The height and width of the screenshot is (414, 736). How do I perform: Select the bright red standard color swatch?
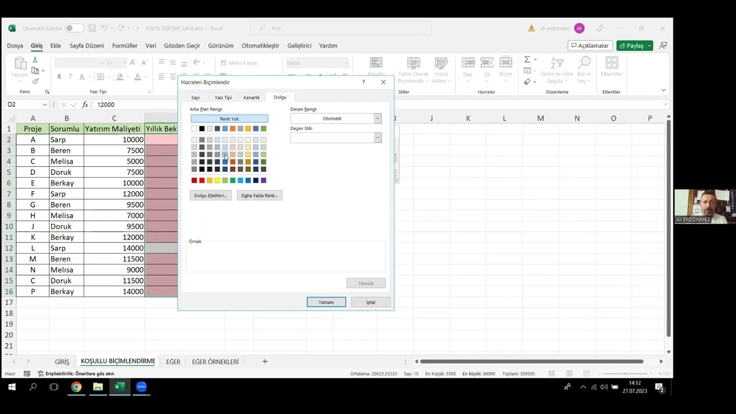(x=202, y=181)
